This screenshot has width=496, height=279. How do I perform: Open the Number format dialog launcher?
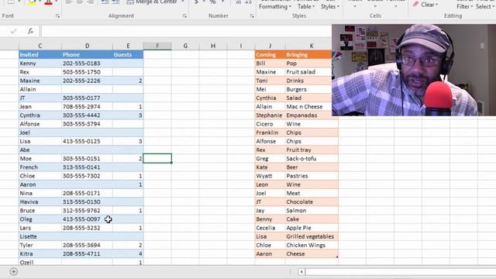pyautogui.click(x=252, y=15)
